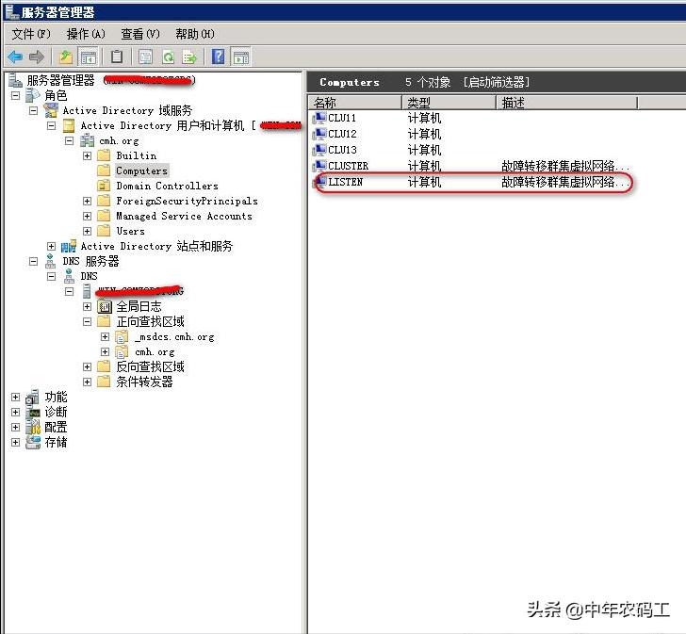Viewport: 686px width, 634px height.
Task: Expand the 存储 storage node
Action: [15, 442]
